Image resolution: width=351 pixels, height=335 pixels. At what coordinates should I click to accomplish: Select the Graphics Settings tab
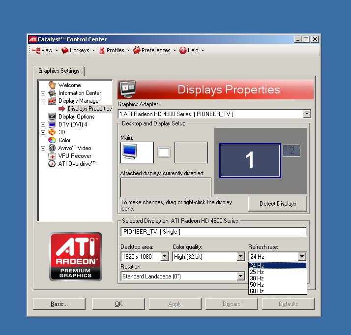point(59,71)
